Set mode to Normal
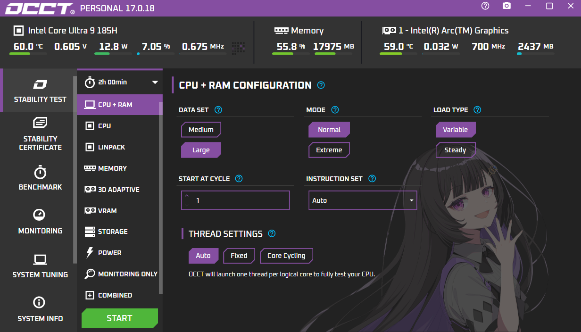581x332 pixels. [329, 130]
